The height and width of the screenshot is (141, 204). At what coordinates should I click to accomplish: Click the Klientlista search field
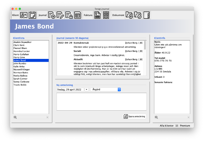point(31,117)
